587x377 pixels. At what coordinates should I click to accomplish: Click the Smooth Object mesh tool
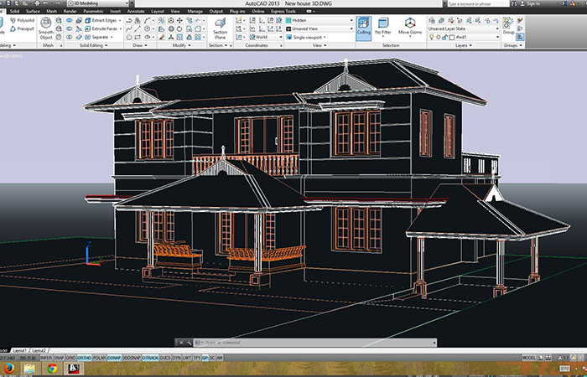(46, 31)
